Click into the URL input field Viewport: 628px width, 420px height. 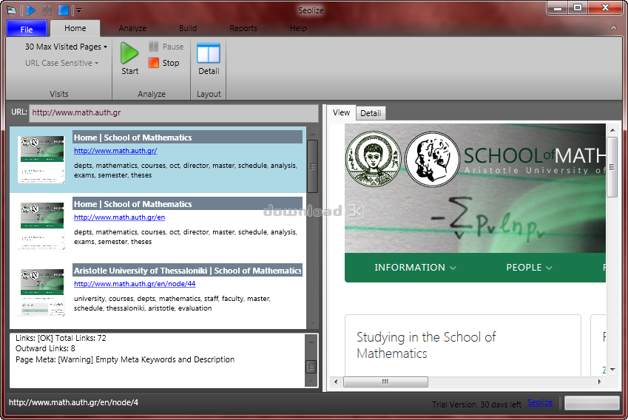click(174, 113)
